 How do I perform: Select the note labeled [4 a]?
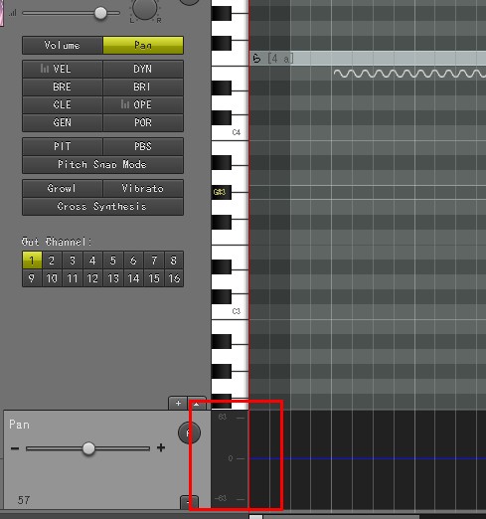click(368, 59)
